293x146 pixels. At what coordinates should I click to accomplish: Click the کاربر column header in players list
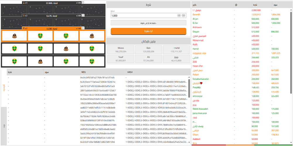[213, 5]
